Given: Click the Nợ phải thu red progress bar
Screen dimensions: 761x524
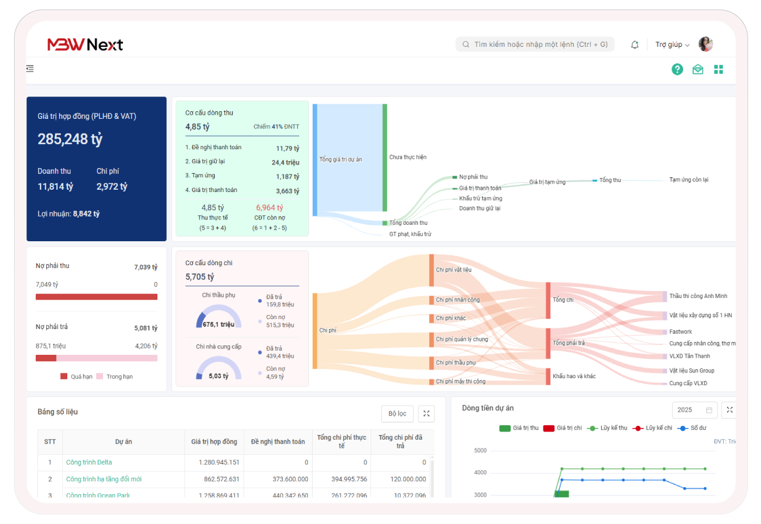Looking at the screenshot, I should click(x=97, y=297).
